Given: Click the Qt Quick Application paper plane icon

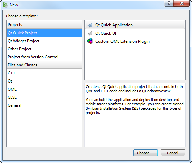Looking at the screenshot, I should click(90, 25).
